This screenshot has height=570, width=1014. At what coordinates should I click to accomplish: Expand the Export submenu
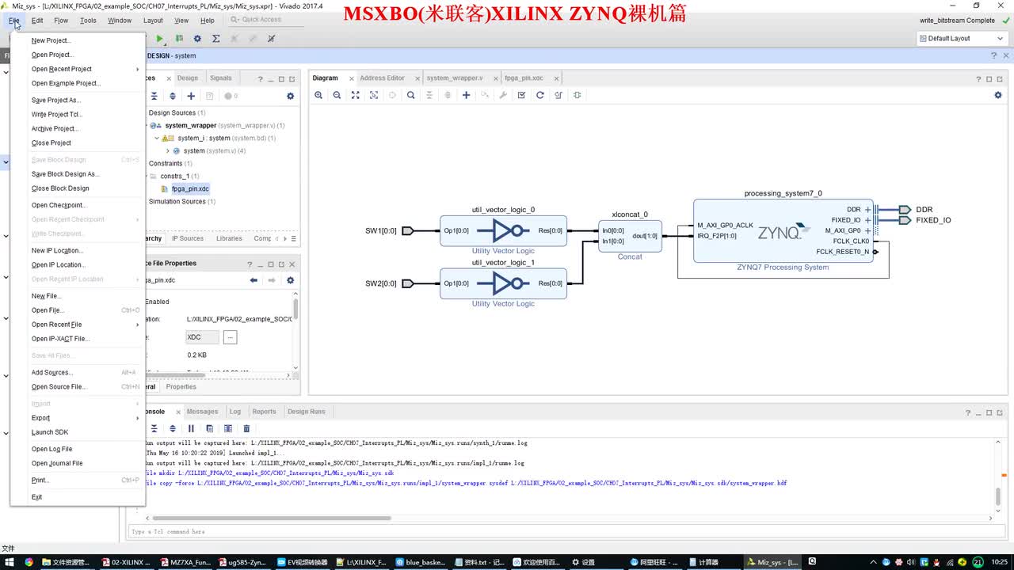(x=78, y=418)
